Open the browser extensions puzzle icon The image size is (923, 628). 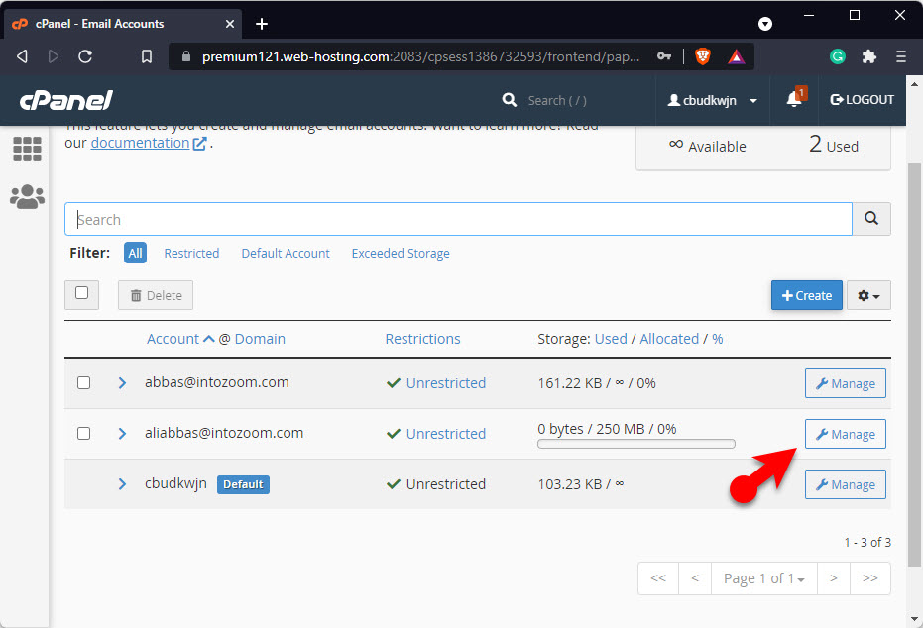(869, 56)
